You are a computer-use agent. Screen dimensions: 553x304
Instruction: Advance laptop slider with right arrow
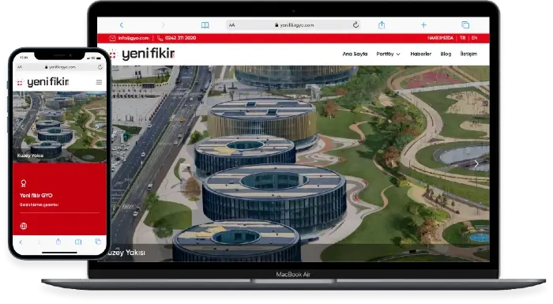(x=476, y=163)
